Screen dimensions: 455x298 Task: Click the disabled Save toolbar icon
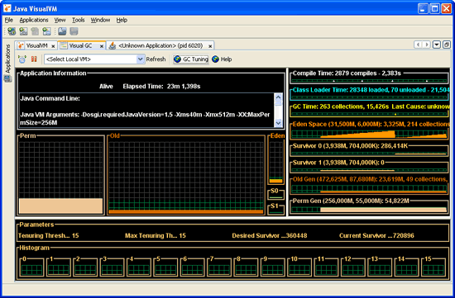coord(74,31)
